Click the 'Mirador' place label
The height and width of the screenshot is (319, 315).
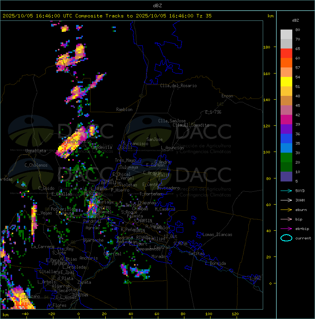[x=159, y=256]
